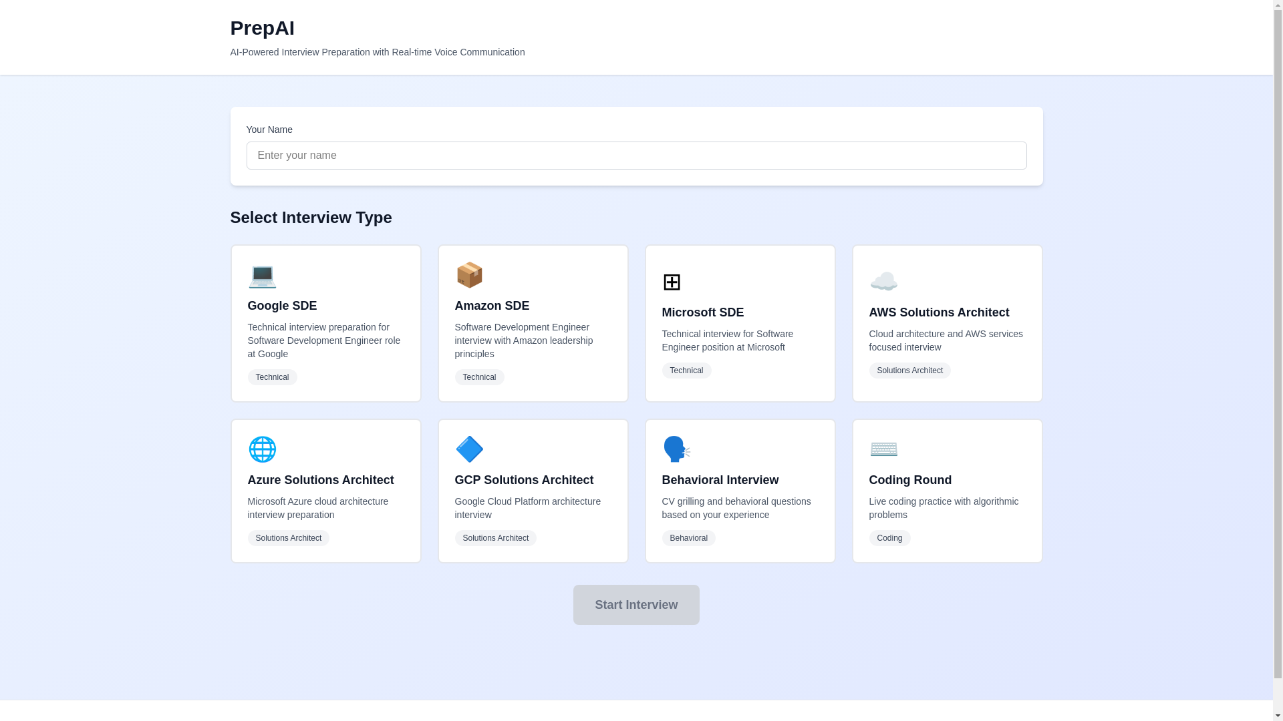The width and height of the screenshot is (1283, 721).
Task: Click Microsoft SDE description text
Action: click(728, 340)
